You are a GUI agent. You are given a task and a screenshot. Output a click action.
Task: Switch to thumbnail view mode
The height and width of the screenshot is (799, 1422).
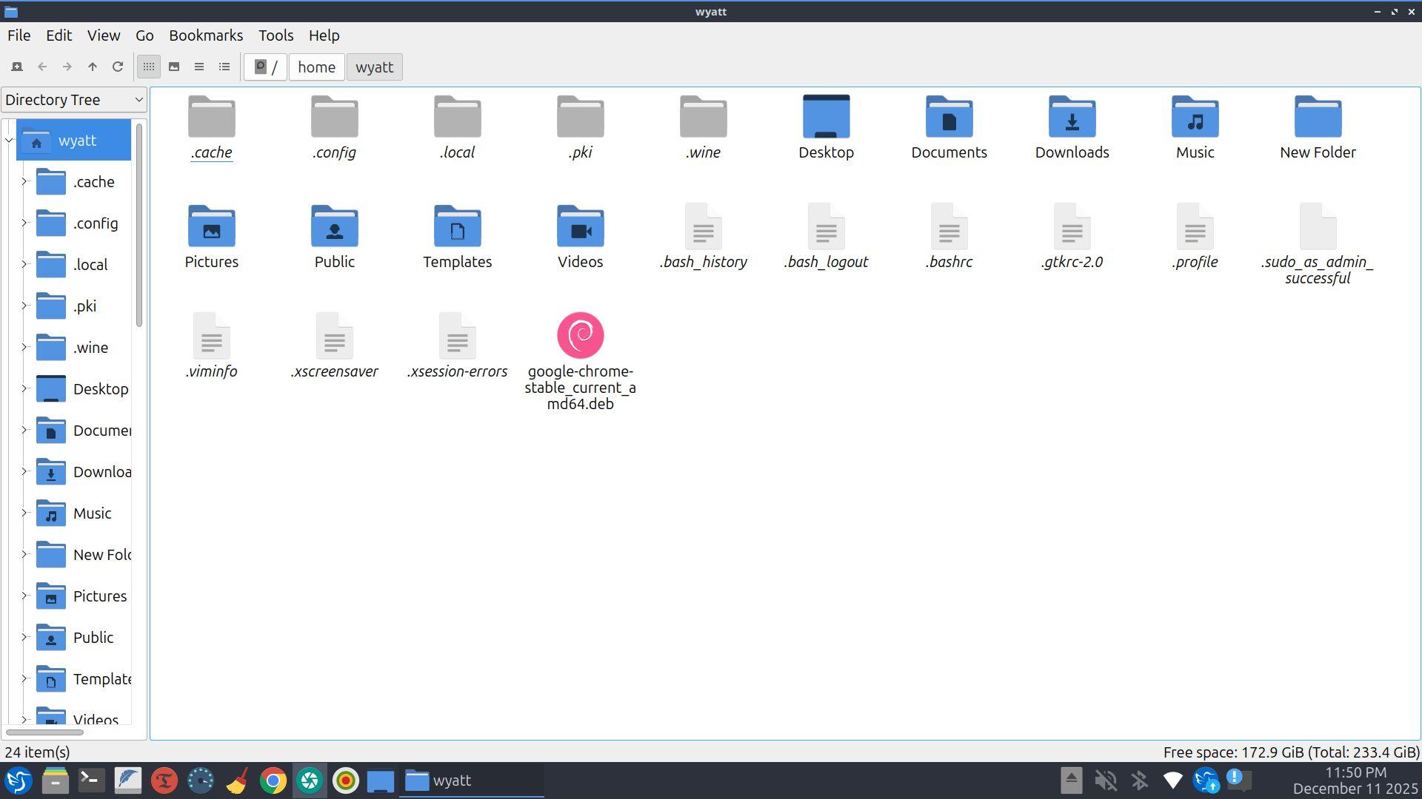coord(174,67)
